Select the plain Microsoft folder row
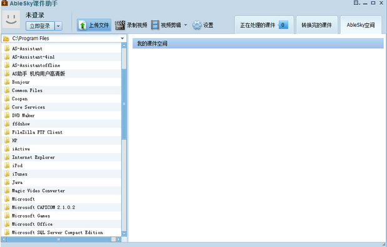The height and width of the screenshot is (247, 387). pos(61,199)
